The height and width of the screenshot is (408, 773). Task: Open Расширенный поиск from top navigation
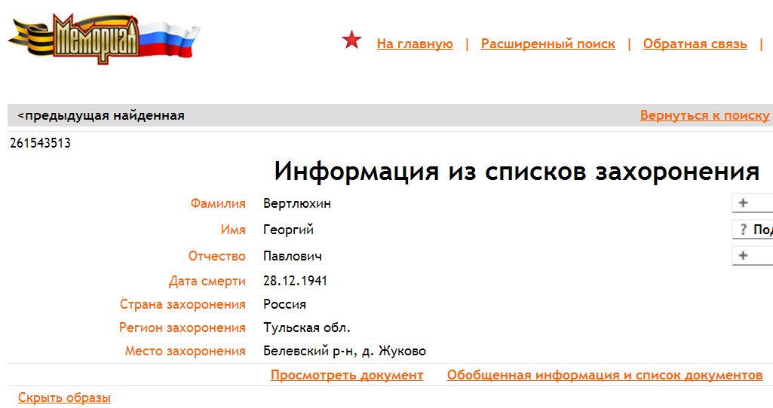(x=548, y=44)
